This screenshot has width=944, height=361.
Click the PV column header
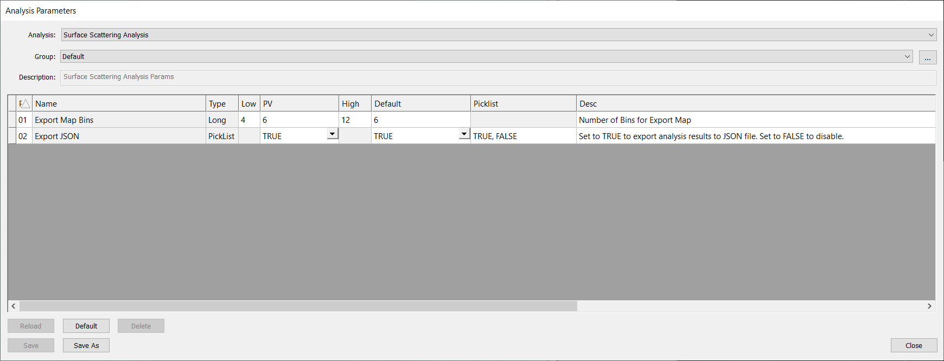(299, 104)
